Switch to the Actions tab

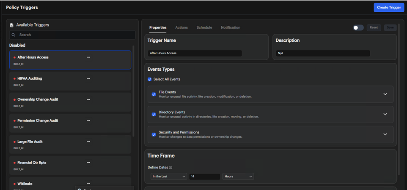pyautogui.click(x=181, y=27)
